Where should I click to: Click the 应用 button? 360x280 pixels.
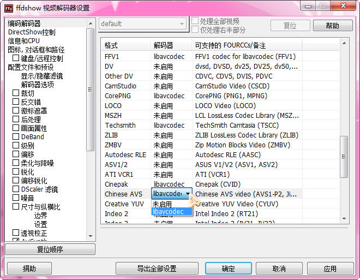point(330,269)
